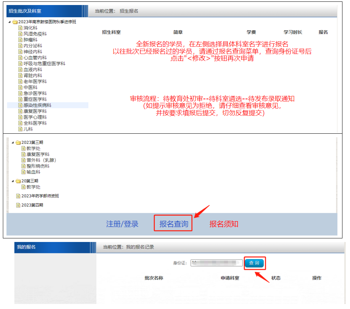Select 老年医学科 in the list
This screenshot has height=309, width=350.
35,81
